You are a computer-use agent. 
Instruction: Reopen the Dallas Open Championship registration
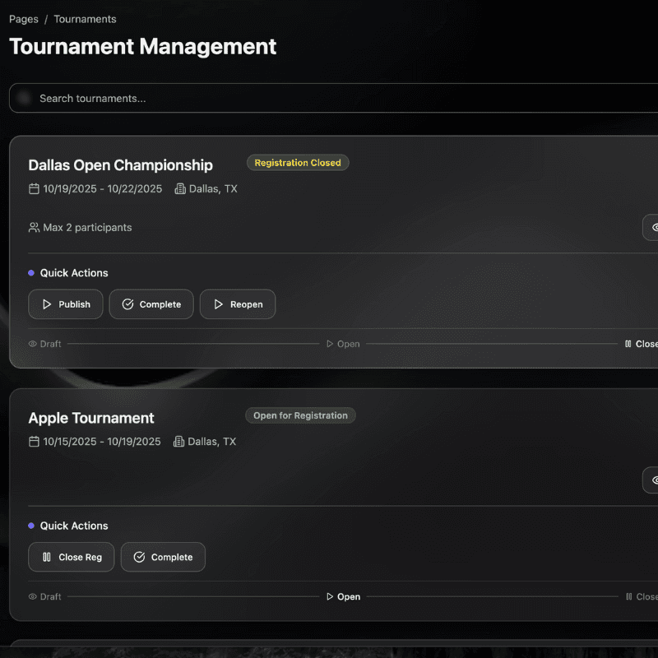point(238,304)
